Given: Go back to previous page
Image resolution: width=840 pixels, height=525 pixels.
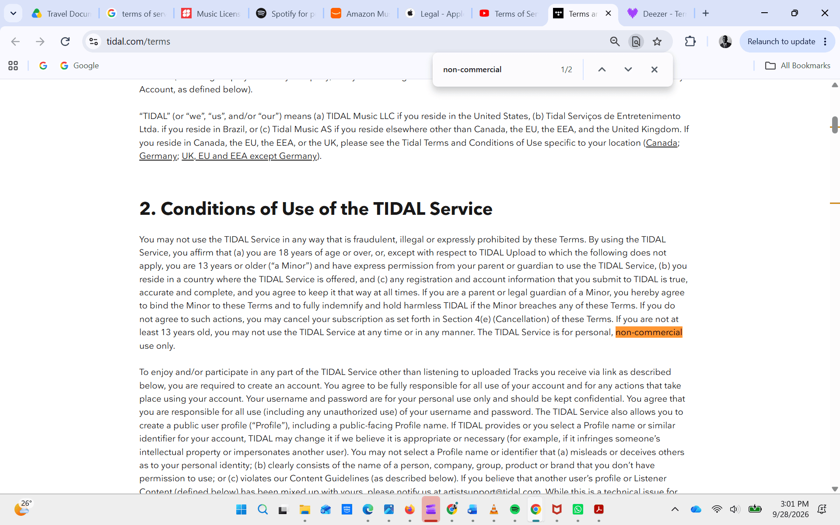Looking at the screenshot, I should click(x=15, y=42).
